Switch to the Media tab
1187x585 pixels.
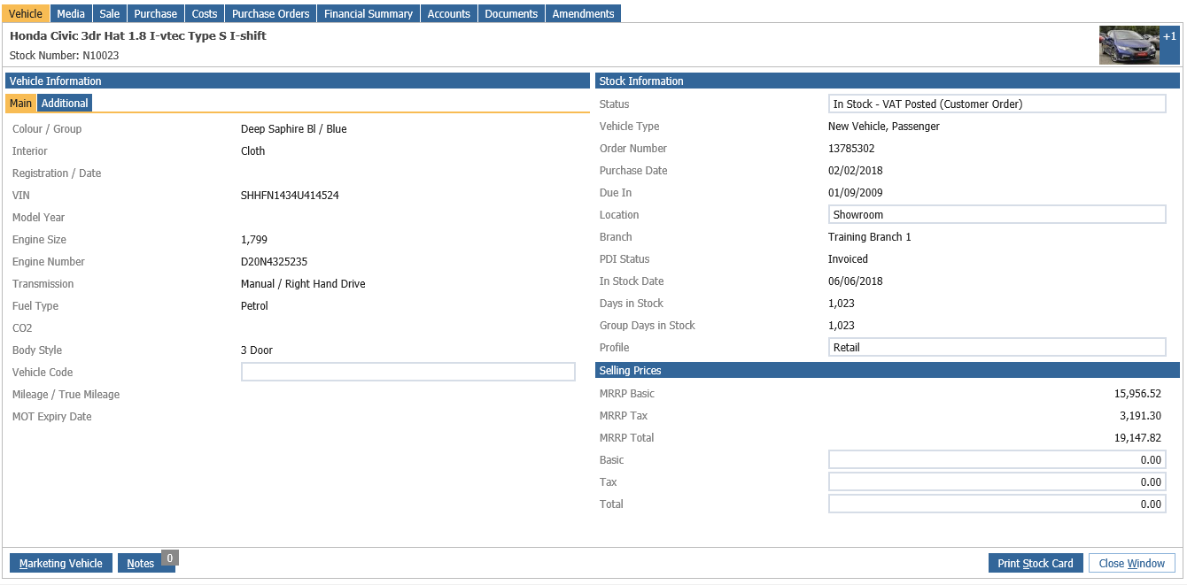(x=71, y=13)
